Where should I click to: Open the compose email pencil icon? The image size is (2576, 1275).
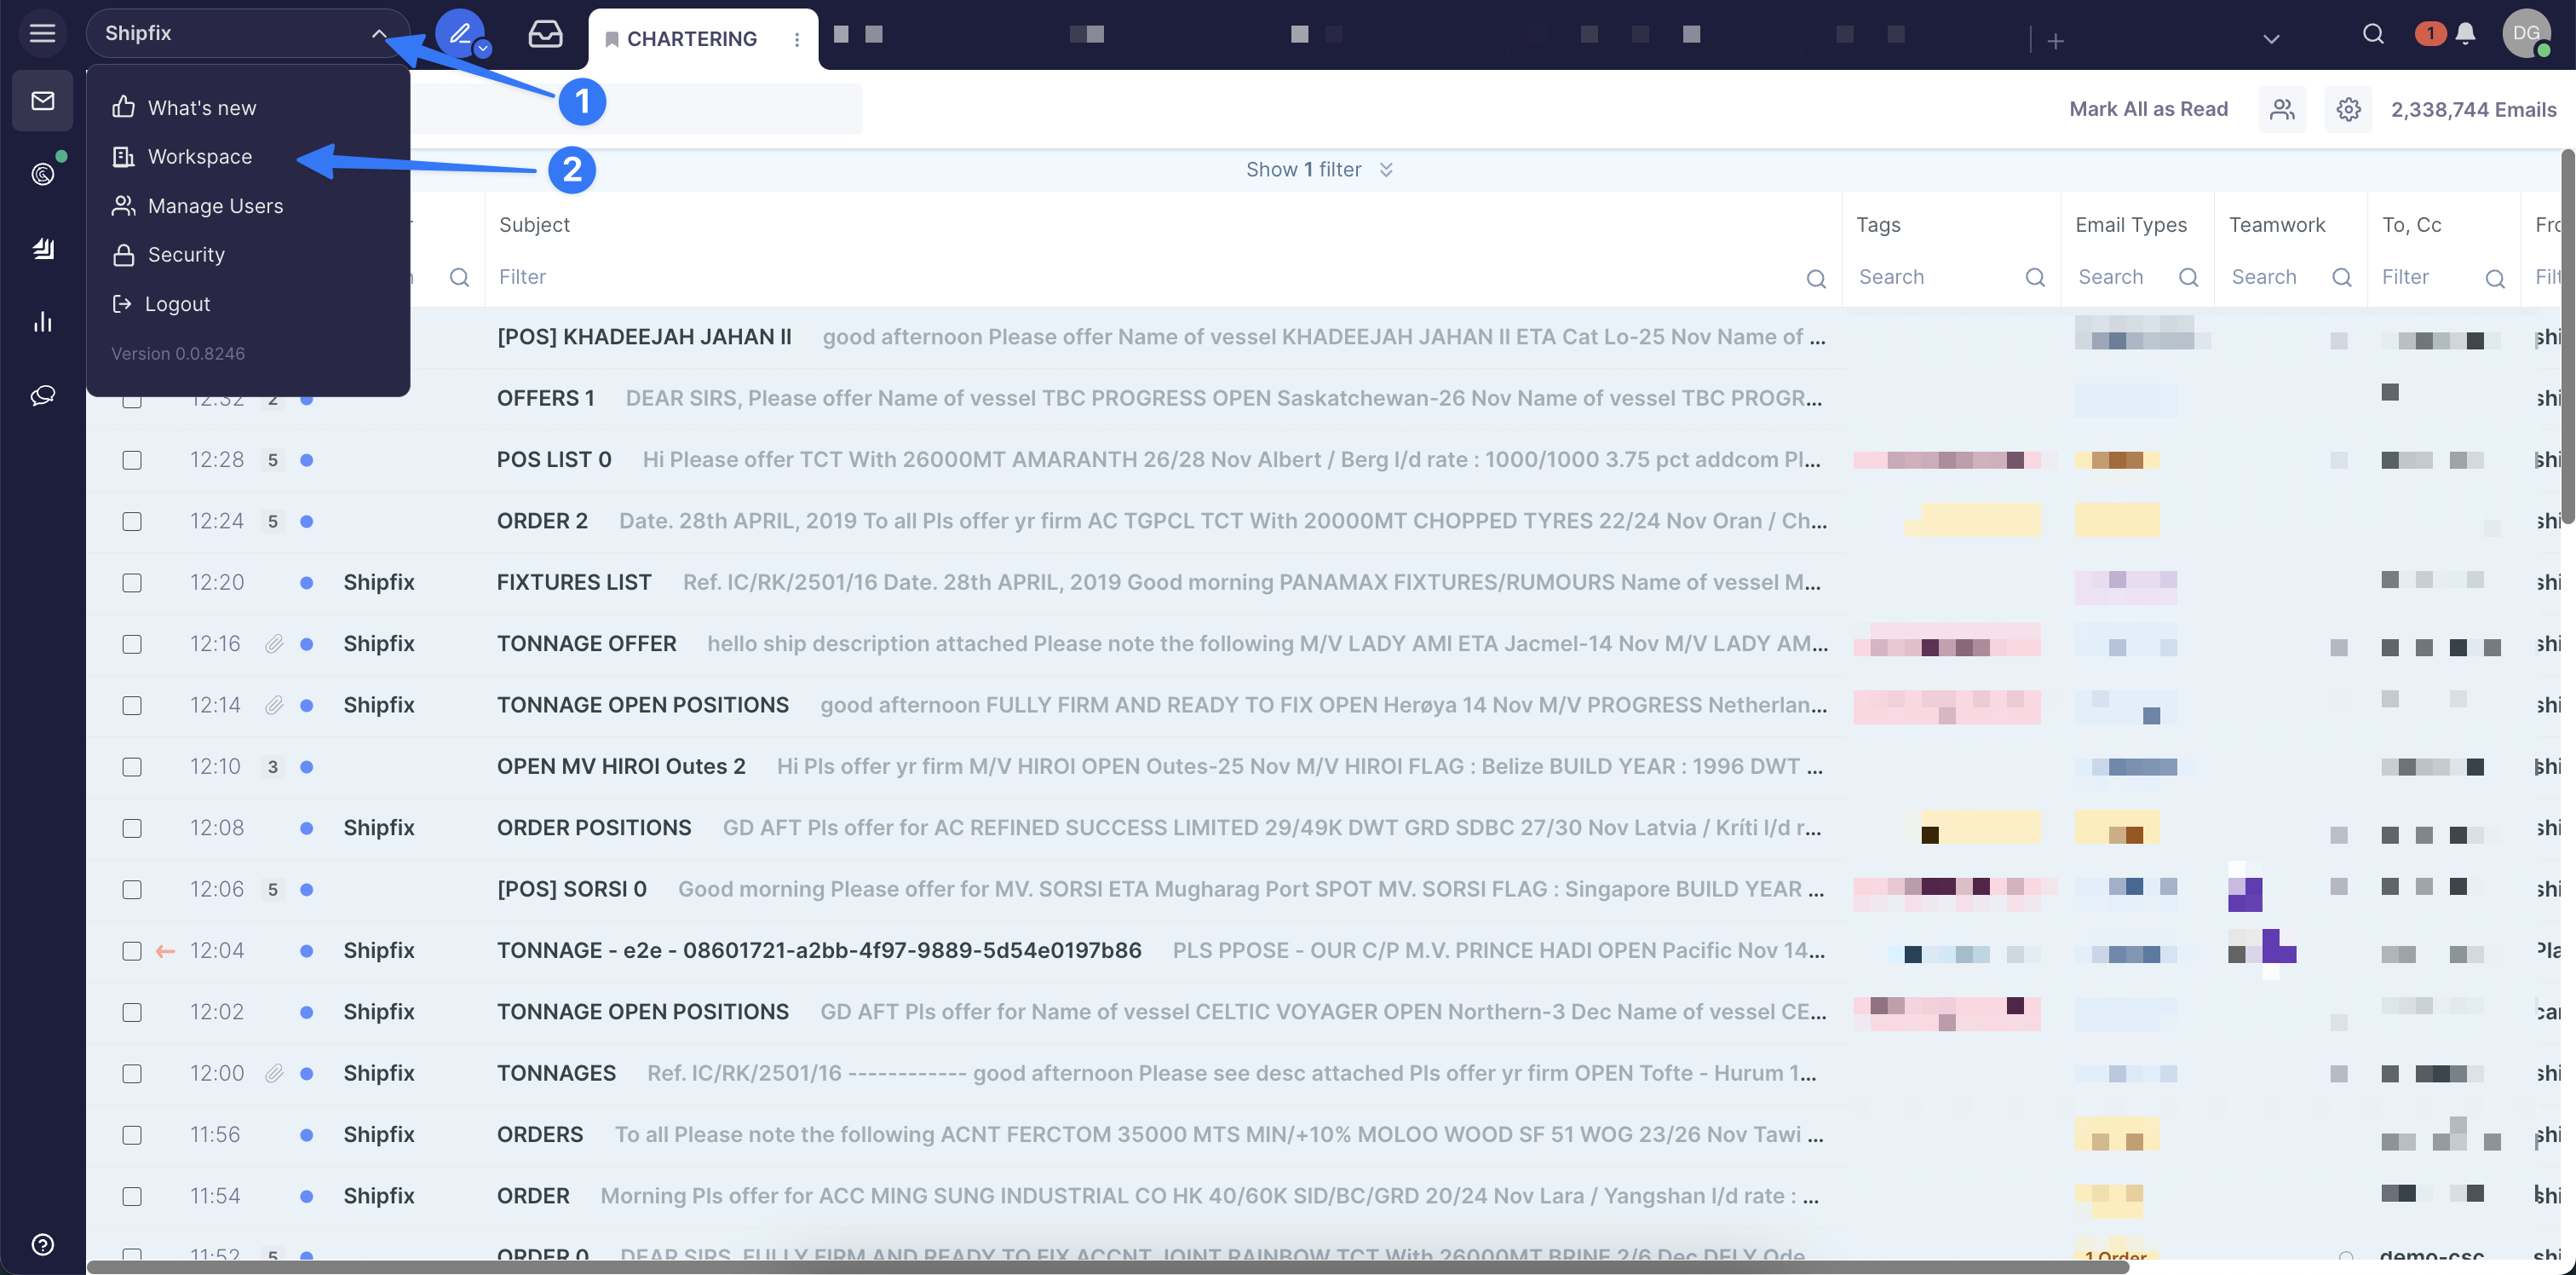click(x=459, y=33)
